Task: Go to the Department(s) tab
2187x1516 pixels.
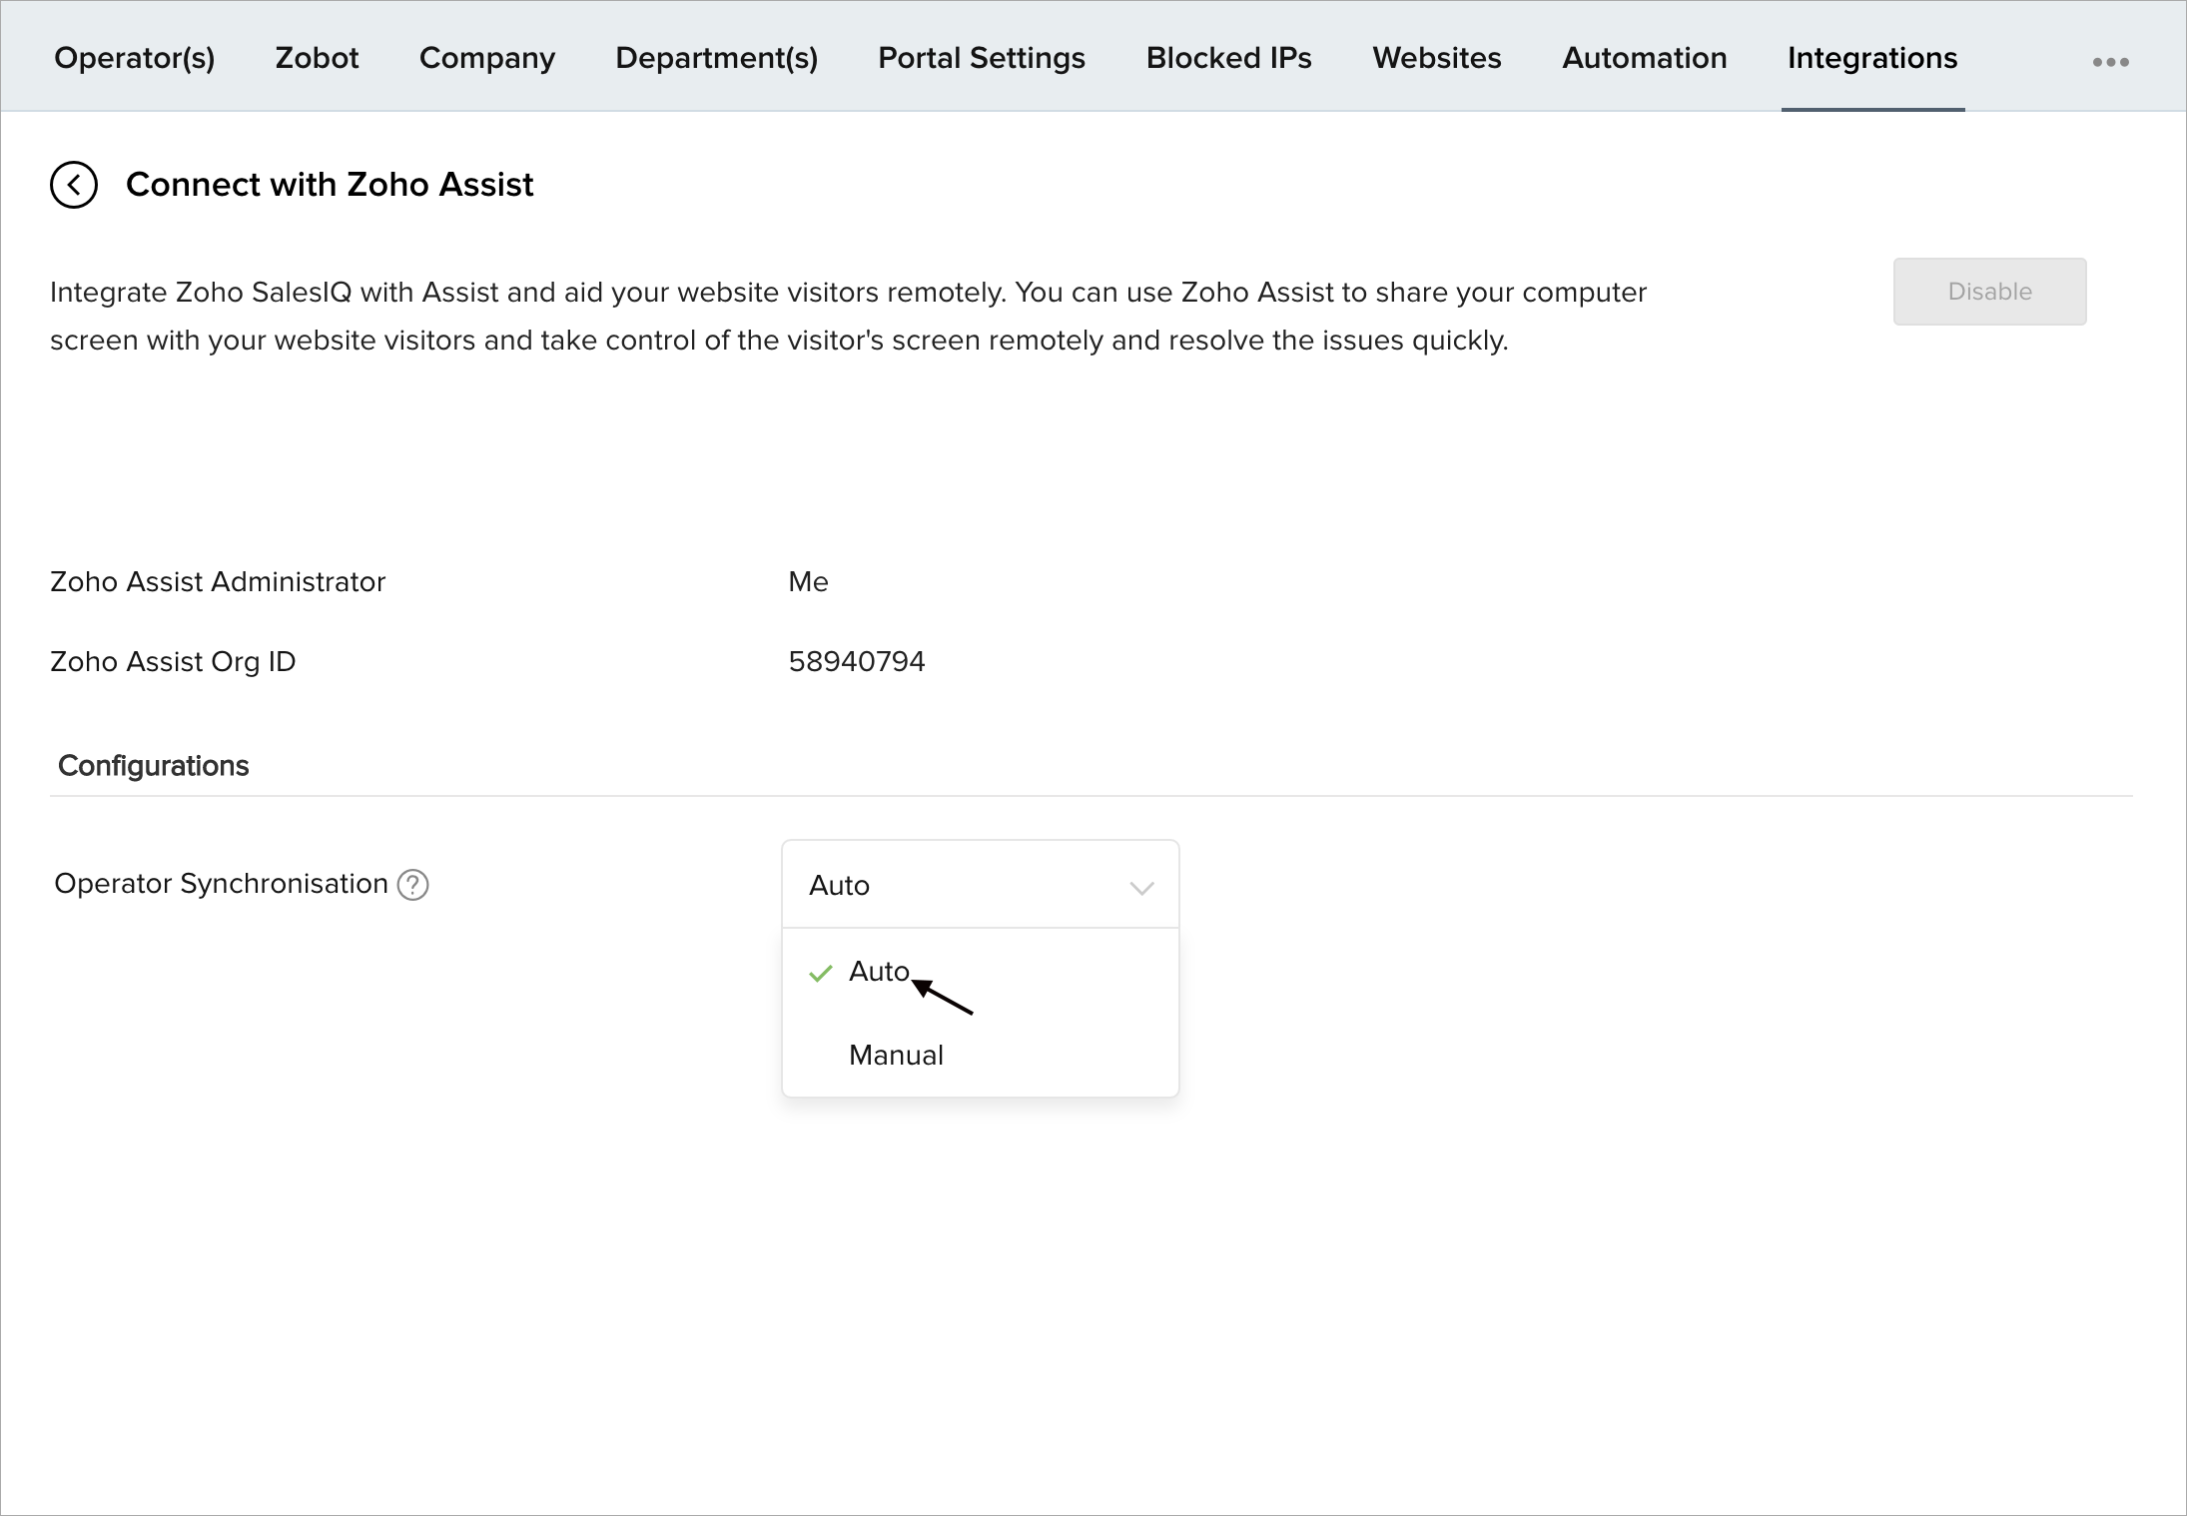Action: click(717, 58)
